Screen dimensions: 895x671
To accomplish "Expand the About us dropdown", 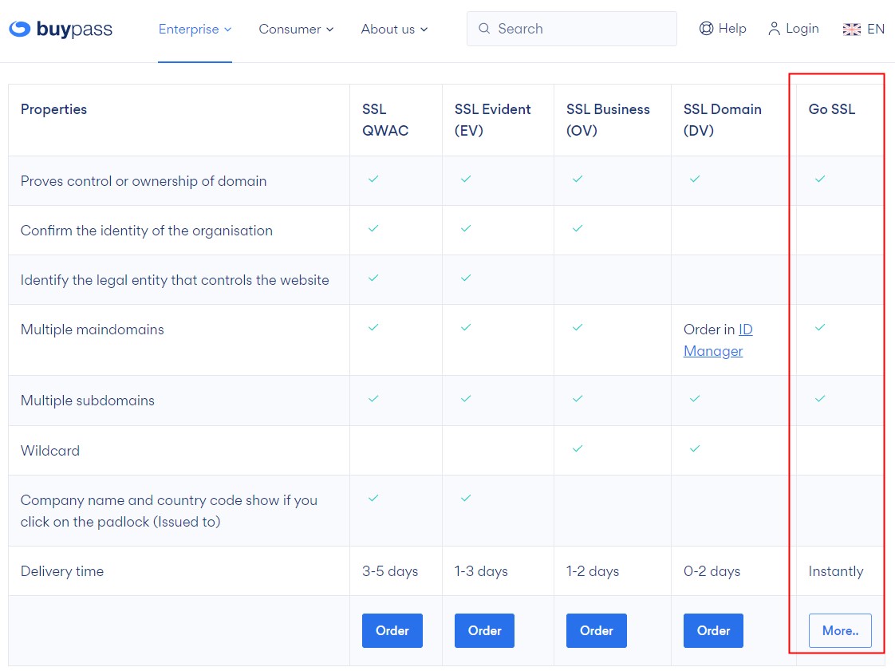I will [394, 30].
